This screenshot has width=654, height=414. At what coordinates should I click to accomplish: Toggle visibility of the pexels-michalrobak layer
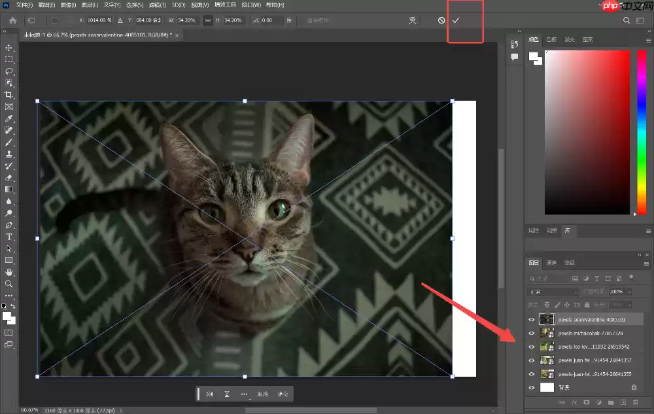coord(532,332)
